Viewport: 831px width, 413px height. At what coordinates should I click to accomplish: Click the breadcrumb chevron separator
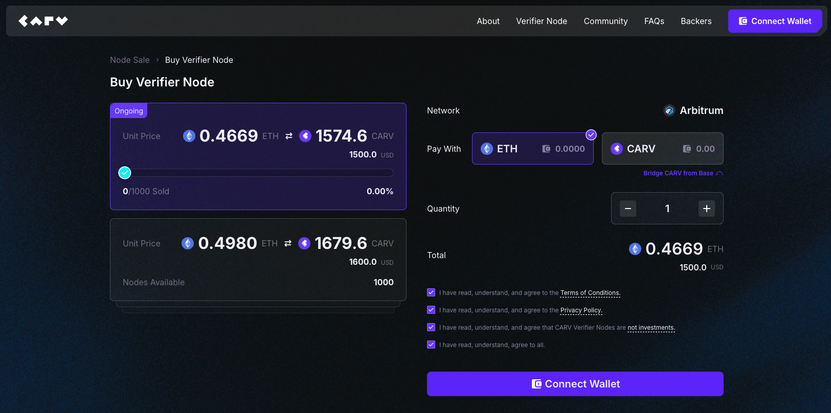pyautogui.click(x=158, y=60)
